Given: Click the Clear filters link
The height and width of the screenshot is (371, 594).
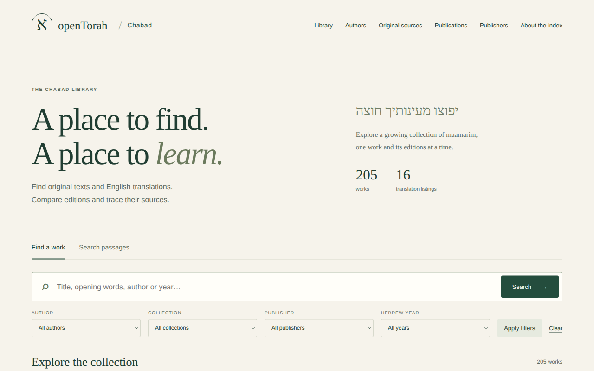Looking at the screenshot, I should point(555,328).
